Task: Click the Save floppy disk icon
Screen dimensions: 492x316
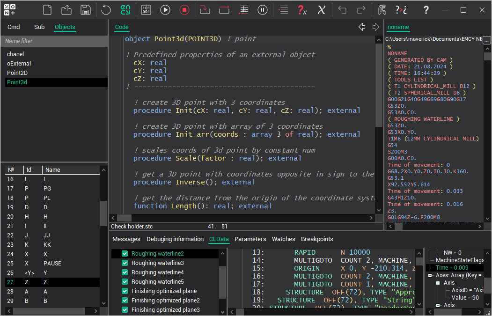Action: coord(85,10)
